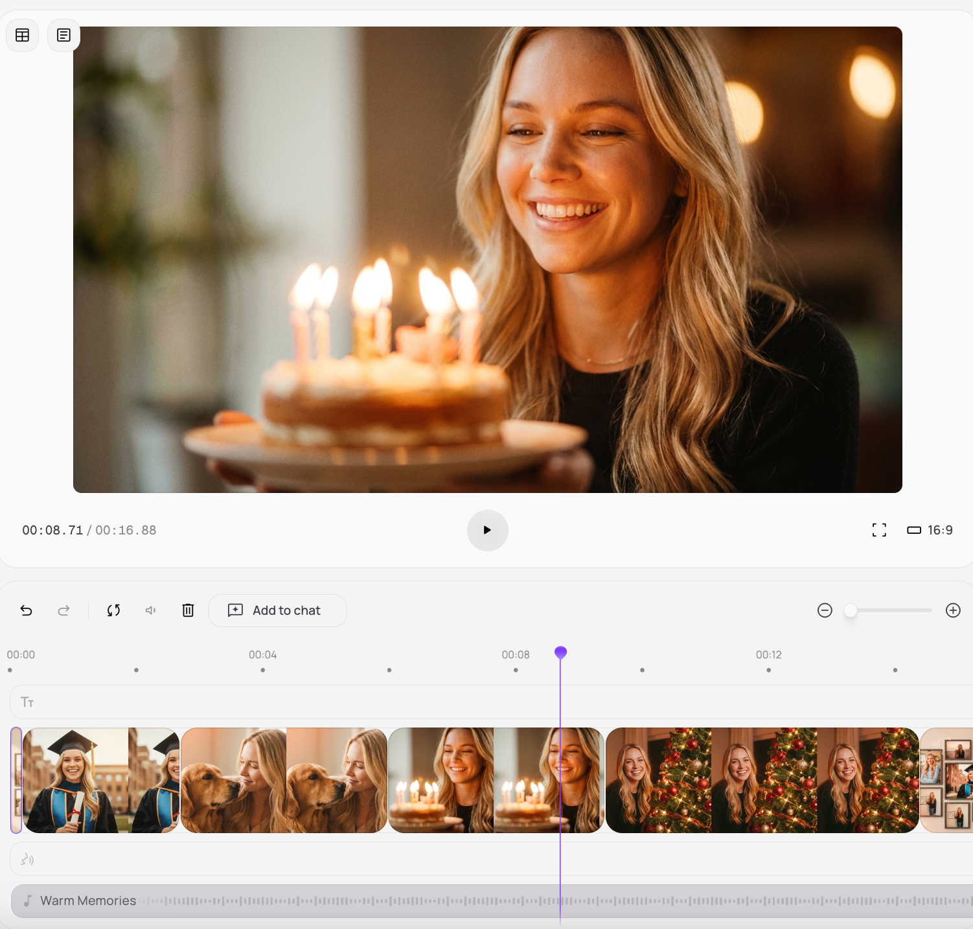Mute the clip with the speaker icon
The width and height of the screenshot is (973, 929).
(x=151, y=610)
